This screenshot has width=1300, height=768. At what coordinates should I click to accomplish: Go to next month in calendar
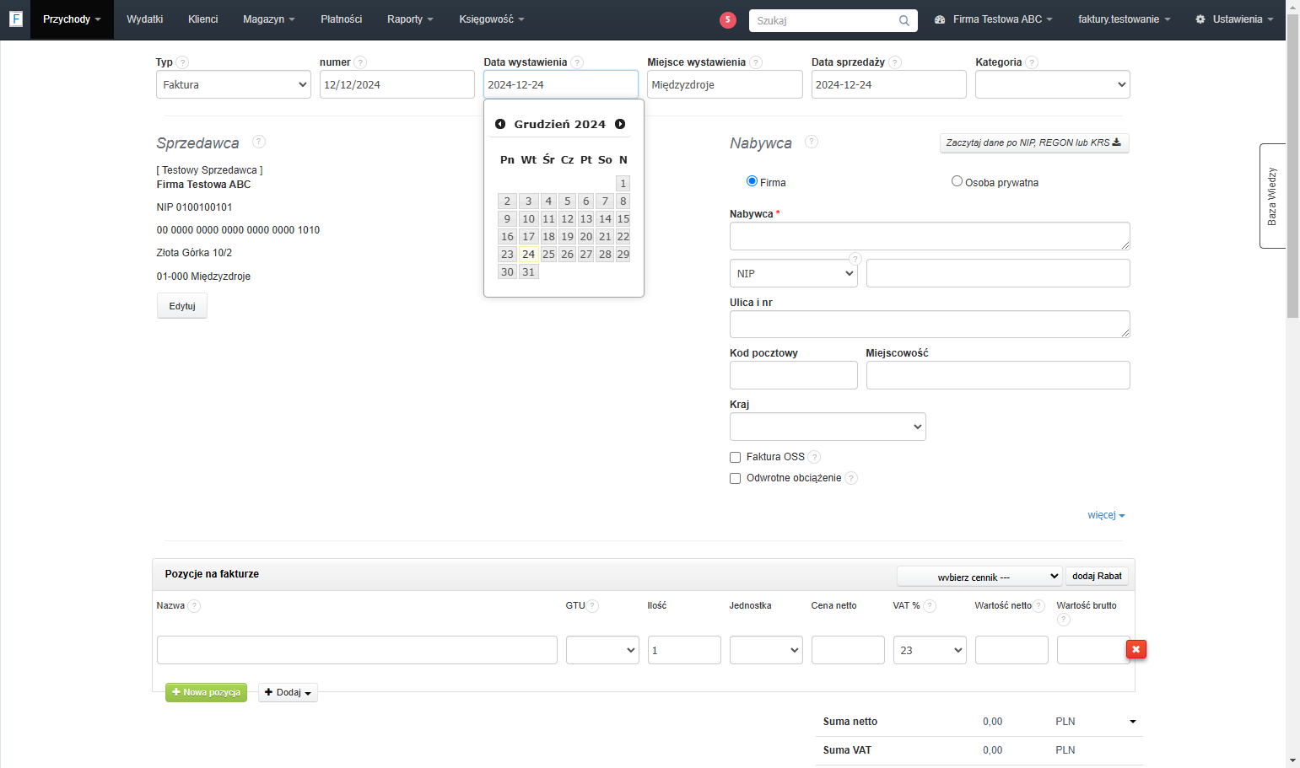coord(620,124)
